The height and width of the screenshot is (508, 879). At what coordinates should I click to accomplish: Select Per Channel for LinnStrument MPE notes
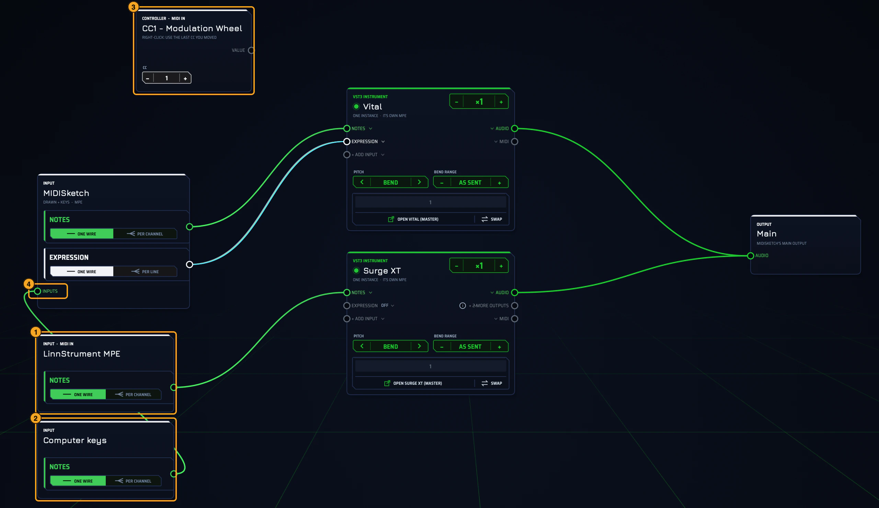coord(134,394)
